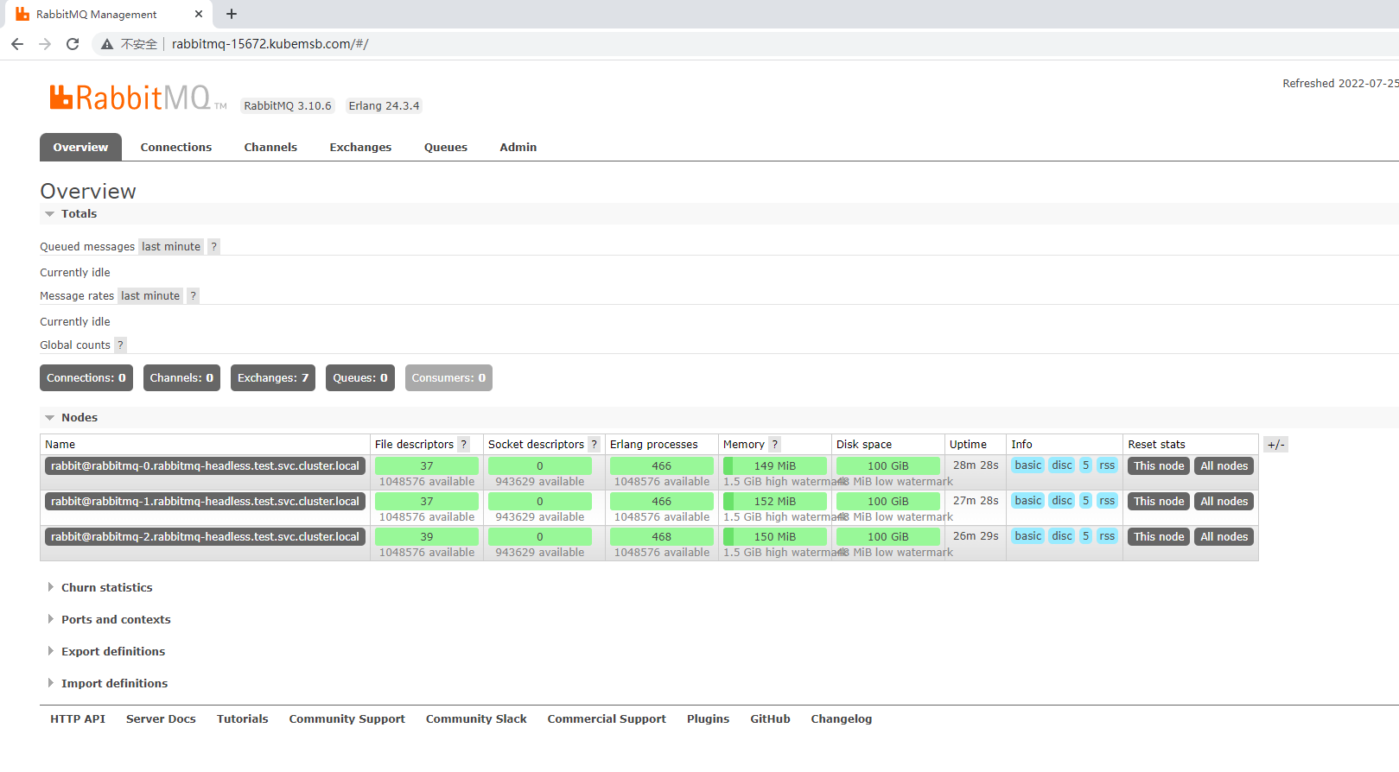Click the RabbitMQ 3.10.6 version label
The height and width of the screenshot is (772, 1399).
click(x=288, y=106)
